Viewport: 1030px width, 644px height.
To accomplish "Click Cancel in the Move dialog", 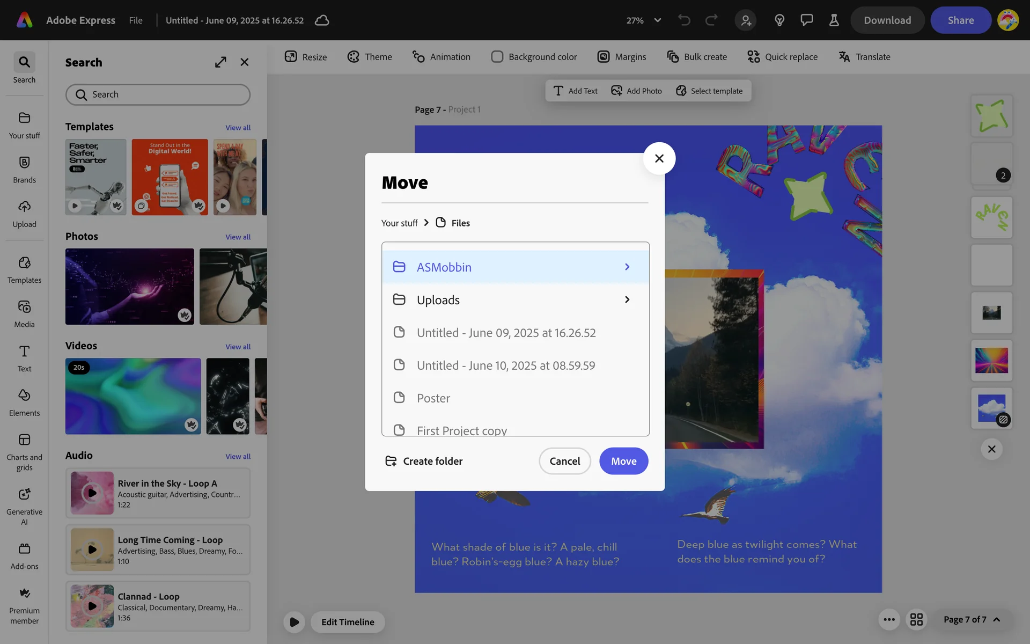I will [x=564, y=461].
